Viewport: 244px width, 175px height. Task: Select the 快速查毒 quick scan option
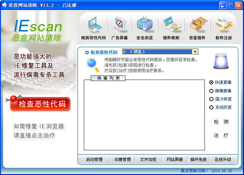point(212,82)
